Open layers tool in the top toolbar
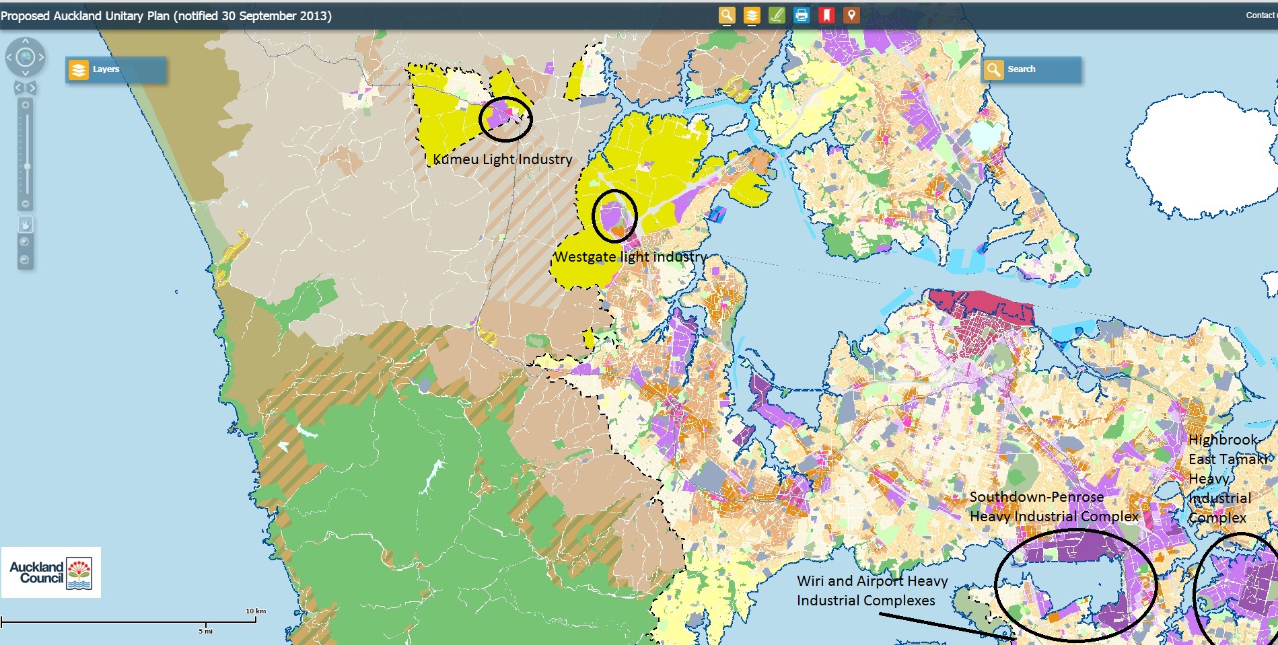Image resolution: width=1278 pixels, height=645 pixels. (752, 15)
